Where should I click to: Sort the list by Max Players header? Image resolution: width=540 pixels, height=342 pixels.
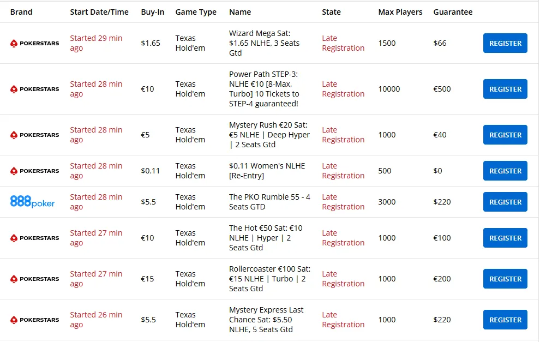pos(400,11)
